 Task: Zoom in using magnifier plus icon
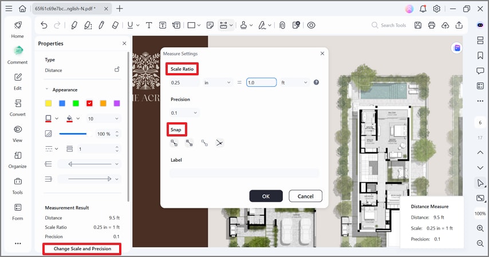pyautogui.click(x=480, y=228)
